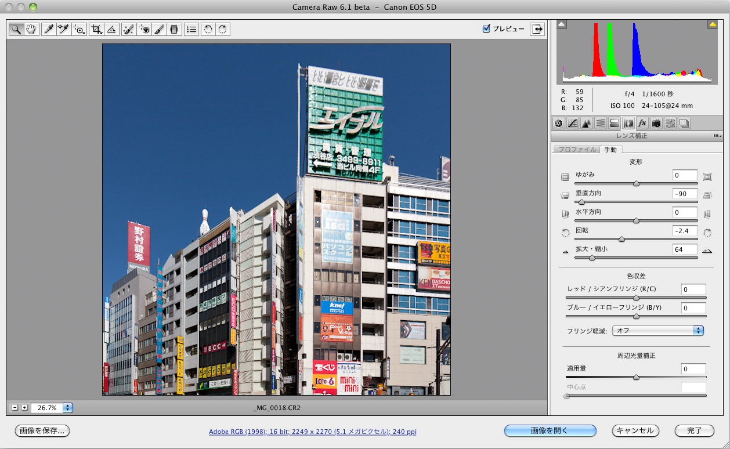
Task: Click the RGB histogram display
Action: (637, 52)
